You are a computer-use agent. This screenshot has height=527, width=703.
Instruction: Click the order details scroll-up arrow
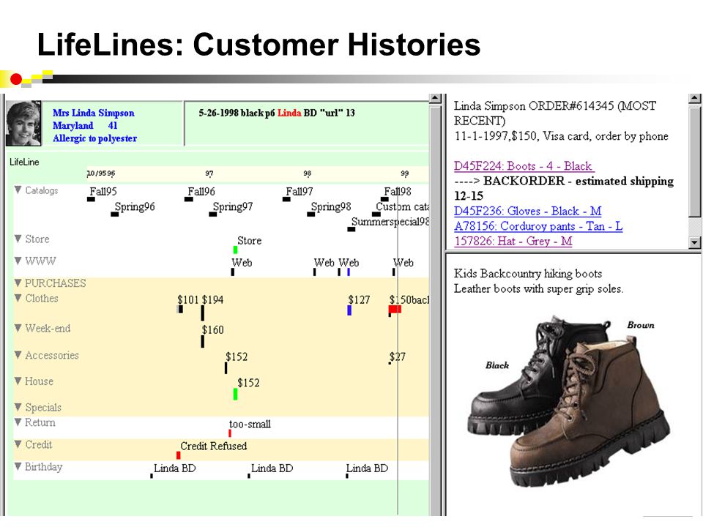tap(694, 99)
